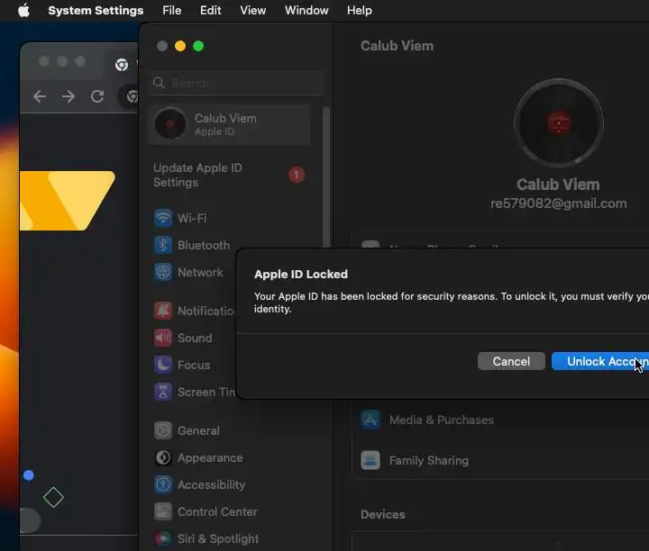
Task: Click the Siri & Spotlight icon
Action: [x=163, y=538]
